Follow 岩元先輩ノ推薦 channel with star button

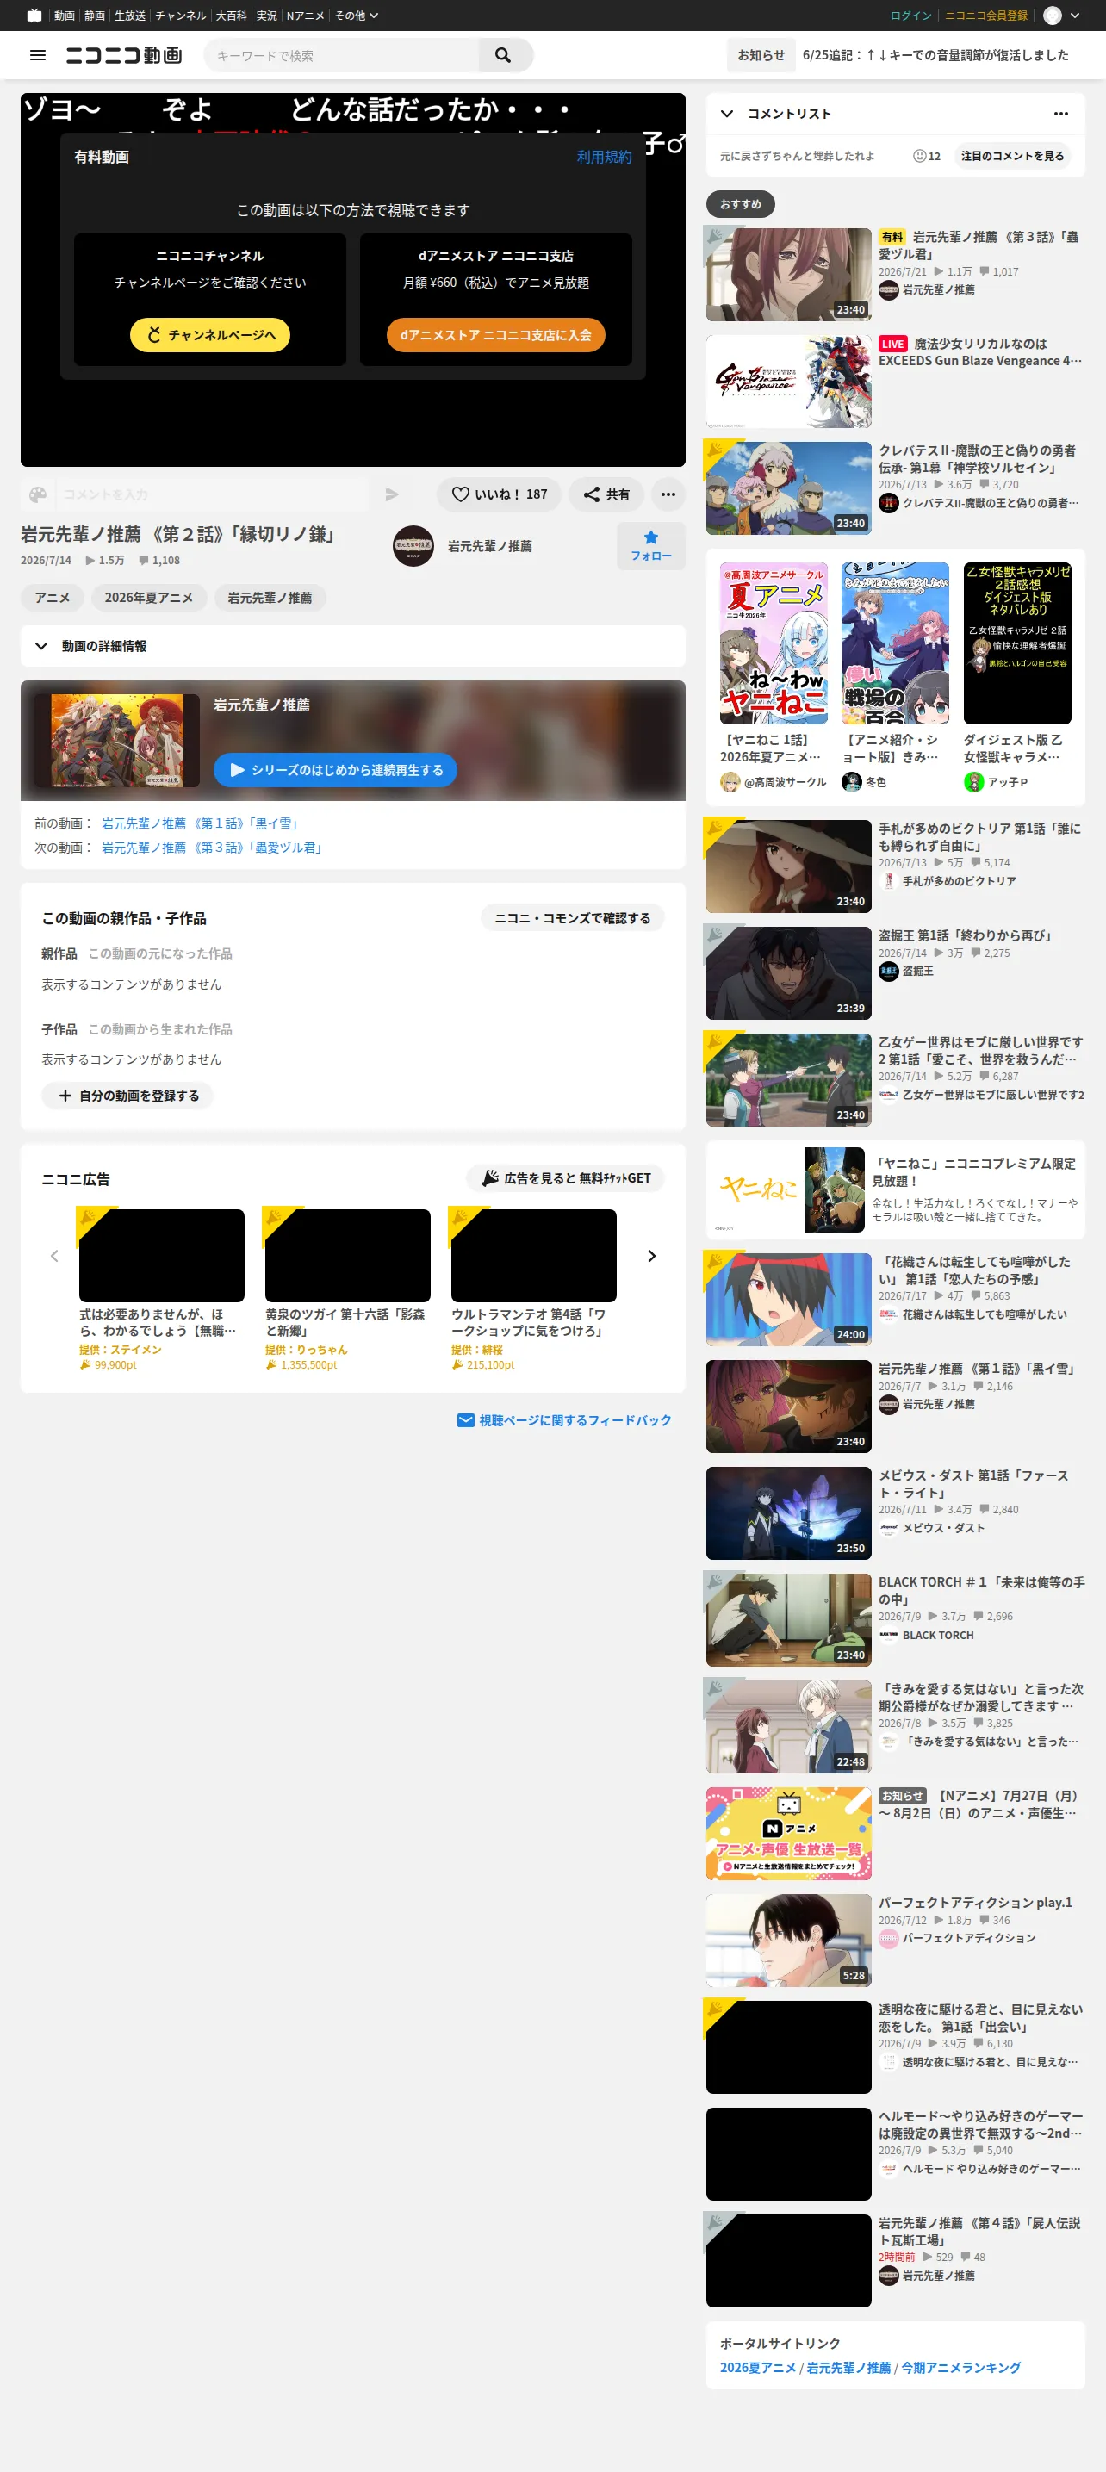(651, 546)
